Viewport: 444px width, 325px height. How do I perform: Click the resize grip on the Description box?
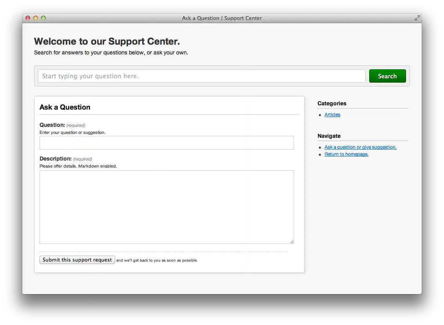pos(292,241)
